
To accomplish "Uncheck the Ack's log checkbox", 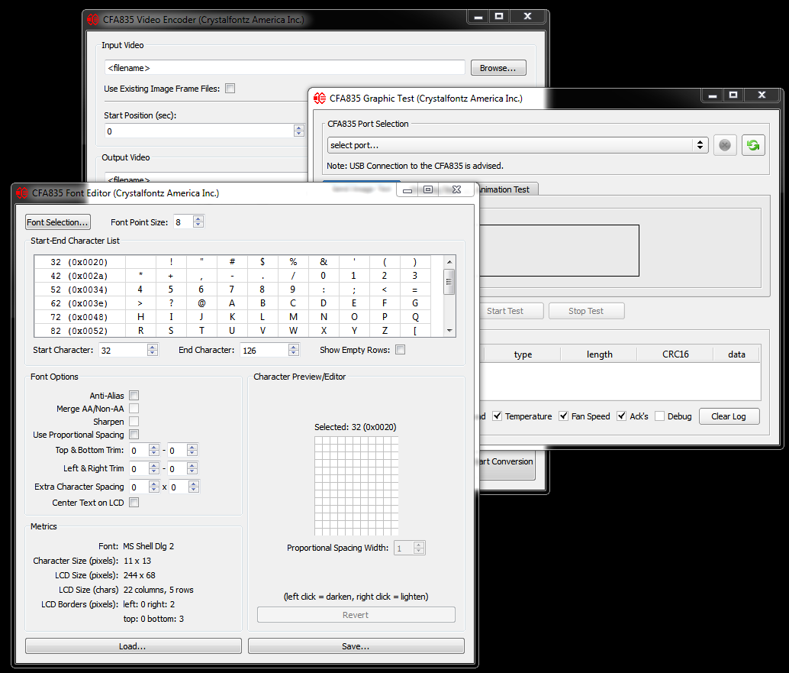I will [x=621, y=416].
